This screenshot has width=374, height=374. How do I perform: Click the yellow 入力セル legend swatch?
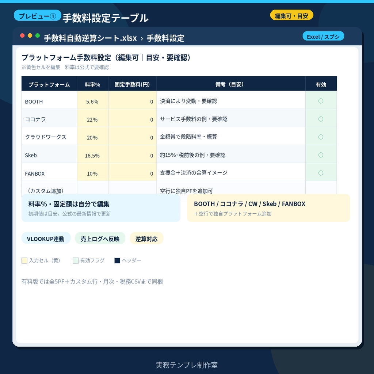(24, 260)
